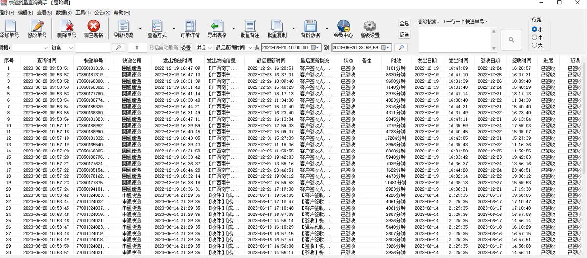Sort by 时效 column header
The image size is (587, 258).
[396, 61]
